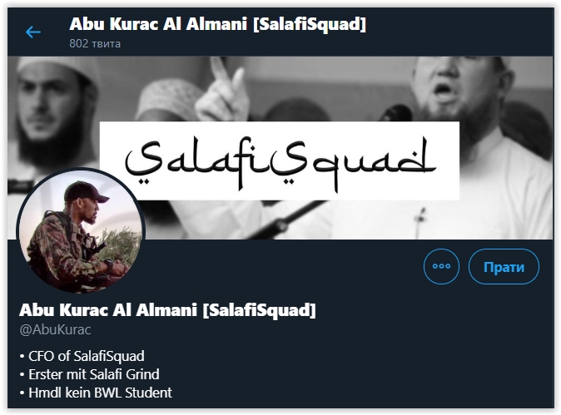Go back using the blue arrow

pyautogui.click(x=33, y=32)
